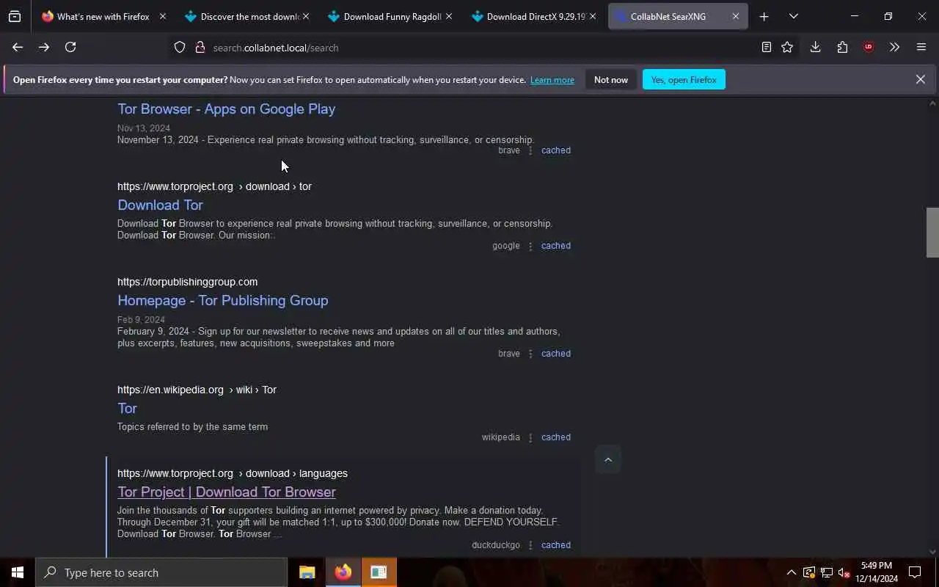Image resolution: width=939 pixels, height=587 pixels.
Task: Open the Wikipedia Tor result
Action: [127, 408]
